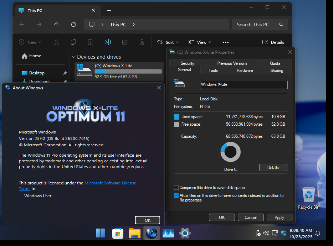Viewport: 333px width, 246px height.
Task: Select the Recycle Bin desktop icon
Action: [x=308, y=198]
